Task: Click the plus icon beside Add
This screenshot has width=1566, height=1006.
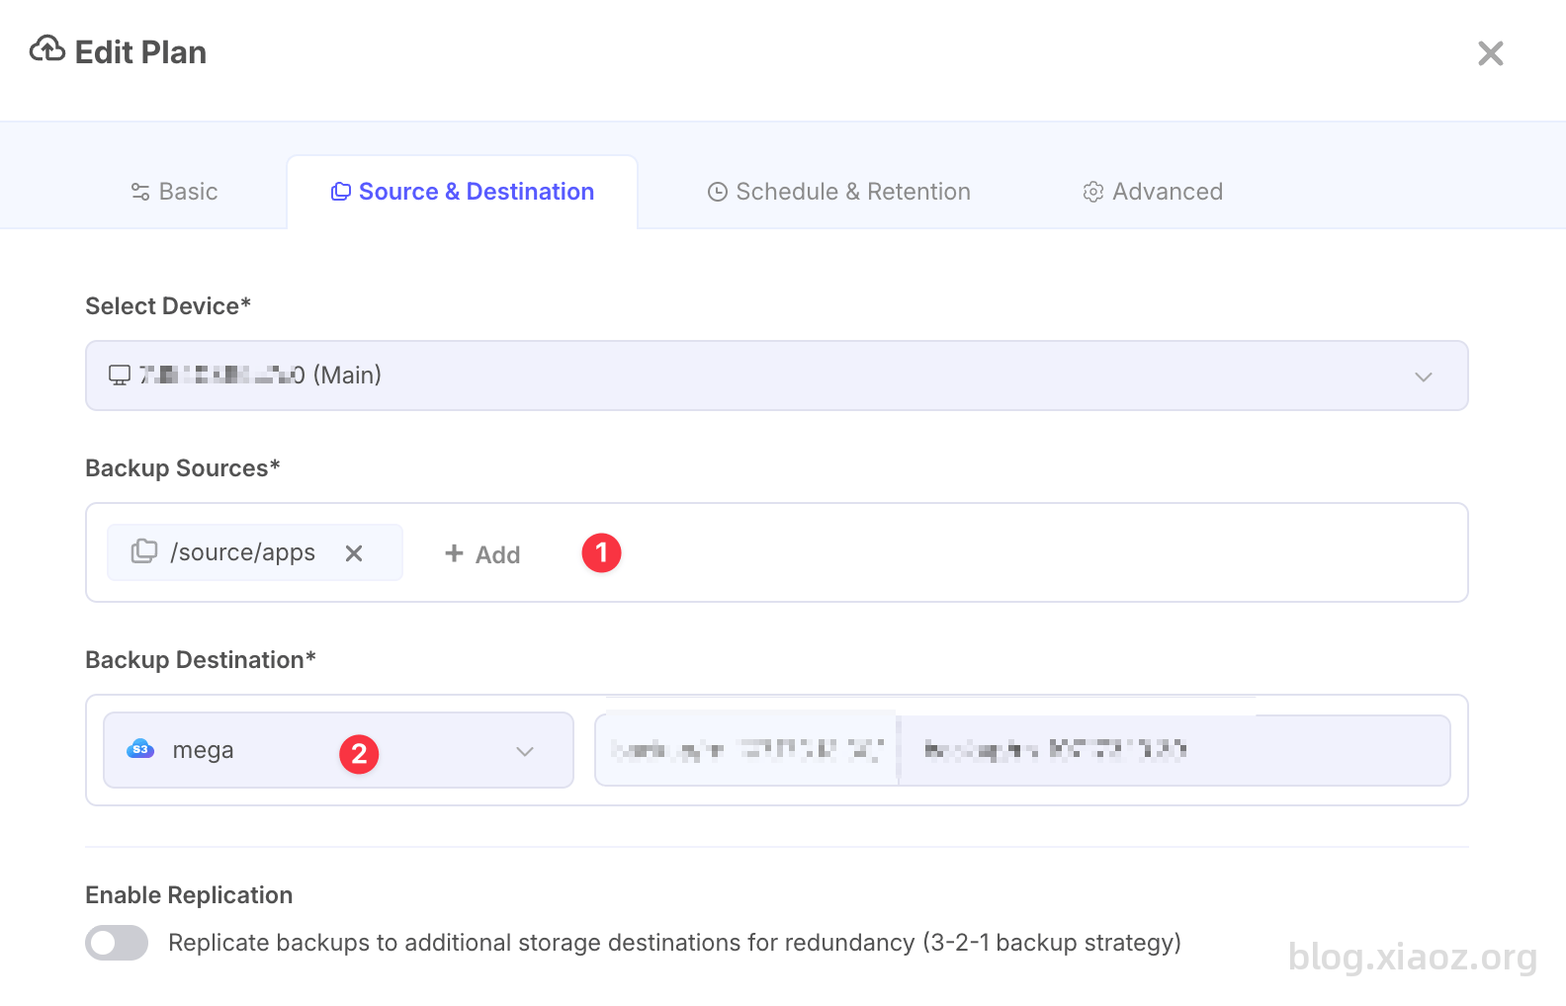Action: (454, 553)
